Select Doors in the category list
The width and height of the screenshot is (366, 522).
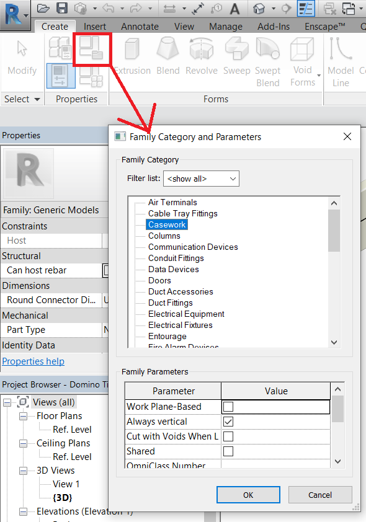click(x=159, y=280)
